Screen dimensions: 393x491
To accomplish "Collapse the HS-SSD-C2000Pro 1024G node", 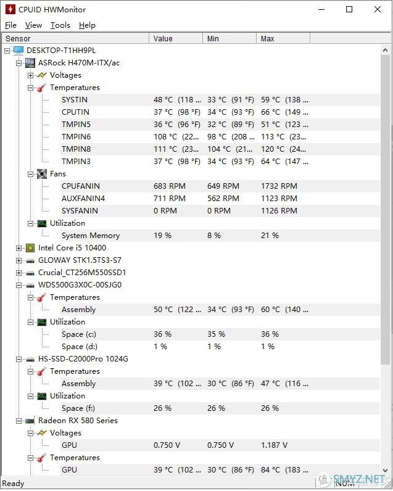I will 19,359.
